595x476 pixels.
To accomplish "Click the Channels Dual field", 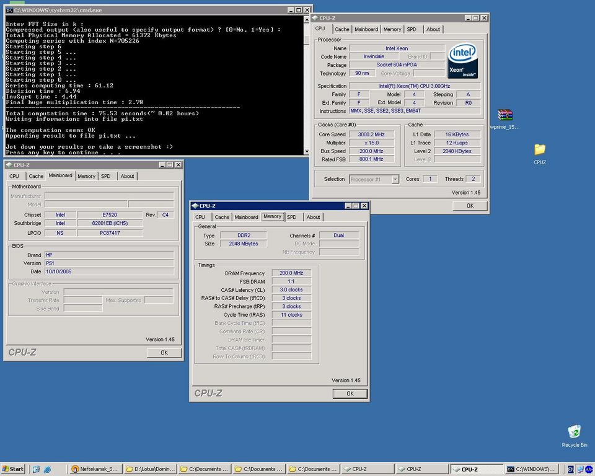I will [x=339, y=236].
